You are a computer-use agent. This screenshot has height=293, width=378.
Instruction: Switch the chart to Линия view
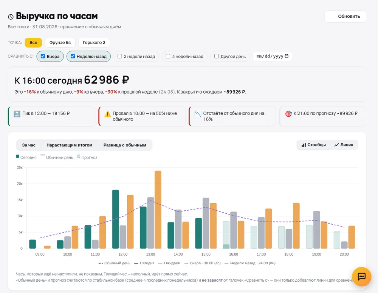[x=344, y=145]
